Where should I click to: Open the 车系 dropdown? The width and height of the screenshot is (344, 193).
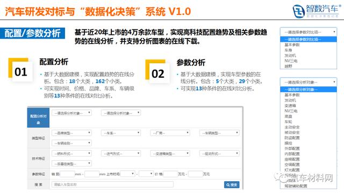(x=121, y=133)
